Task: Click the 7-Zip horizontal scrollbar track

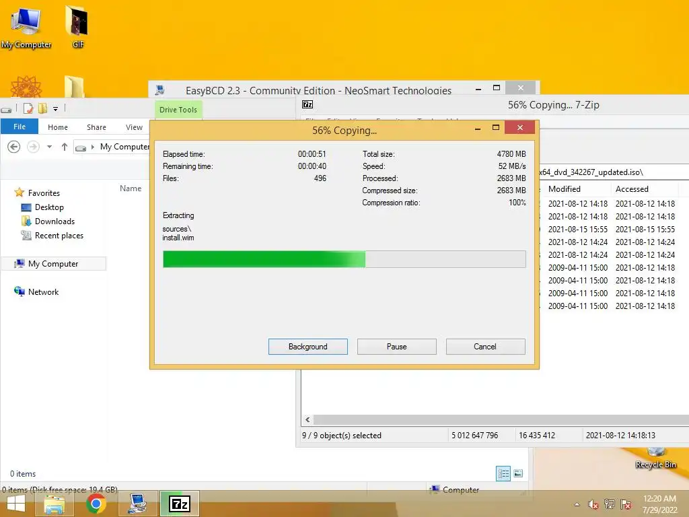Action: point(501,420)
